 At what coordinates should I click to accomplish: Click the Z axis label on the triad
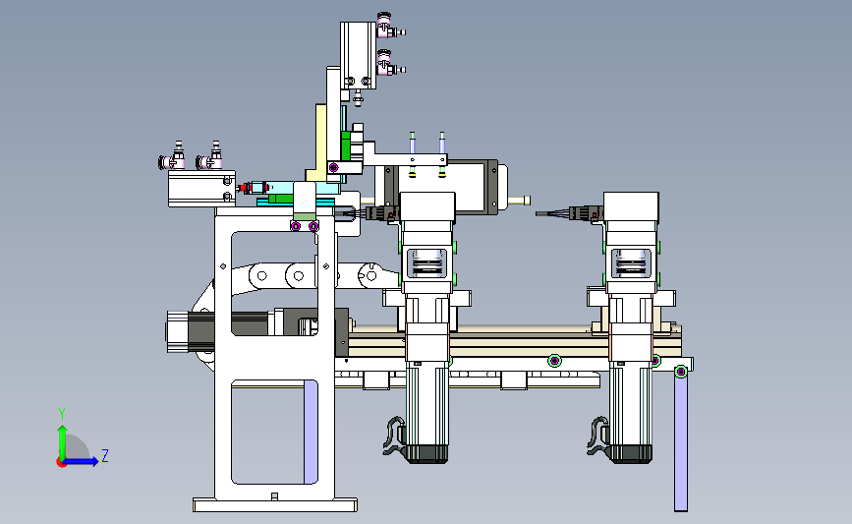point(105,455)
